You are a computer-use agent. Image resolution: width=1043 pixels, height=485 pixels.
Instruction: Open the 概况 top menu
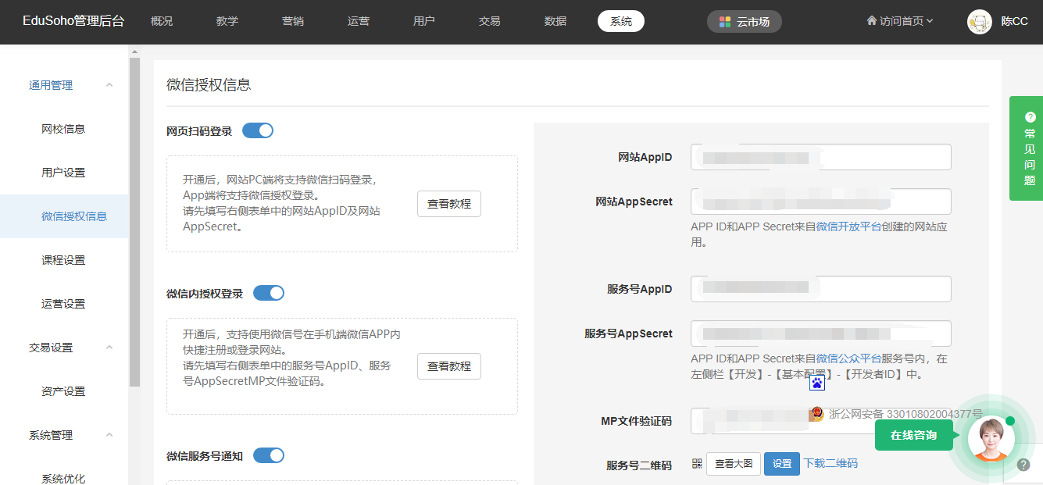162,21
